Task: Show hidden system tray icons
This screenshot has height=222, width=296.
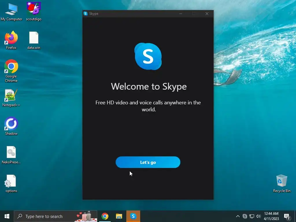Action: 238,216
